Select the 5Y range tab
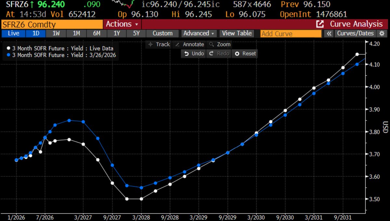Screen dimensions: 390x221 click(136, 33)
